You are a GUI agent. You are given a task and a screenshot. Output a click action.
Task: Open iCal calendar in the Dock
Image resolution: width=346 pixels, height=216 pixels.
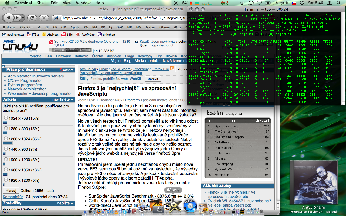211,211
